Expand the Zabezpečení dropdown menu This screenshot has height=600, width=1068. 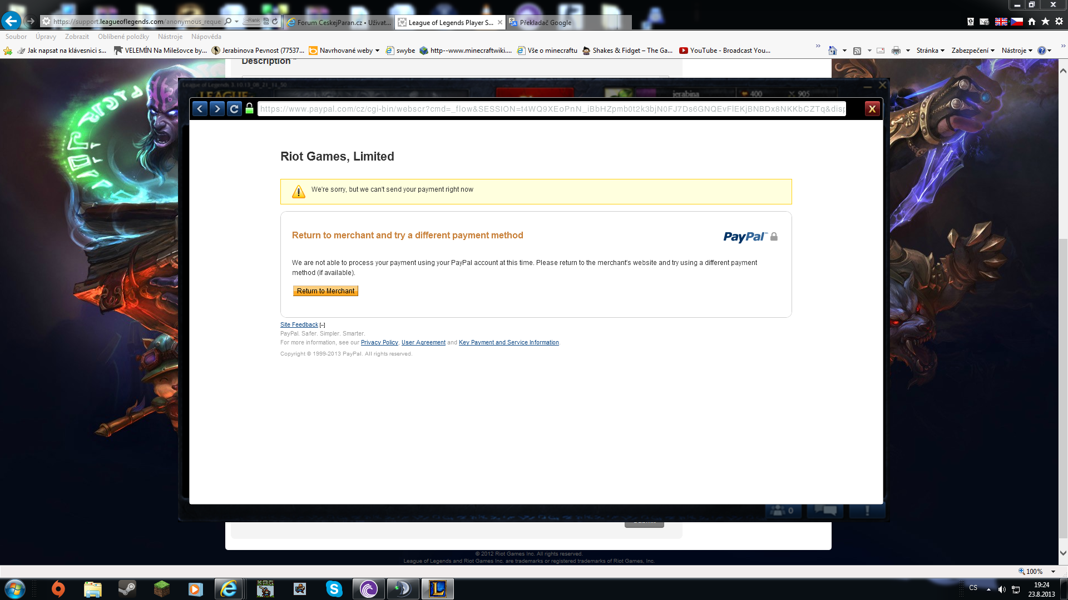click(x=972, y=51)
